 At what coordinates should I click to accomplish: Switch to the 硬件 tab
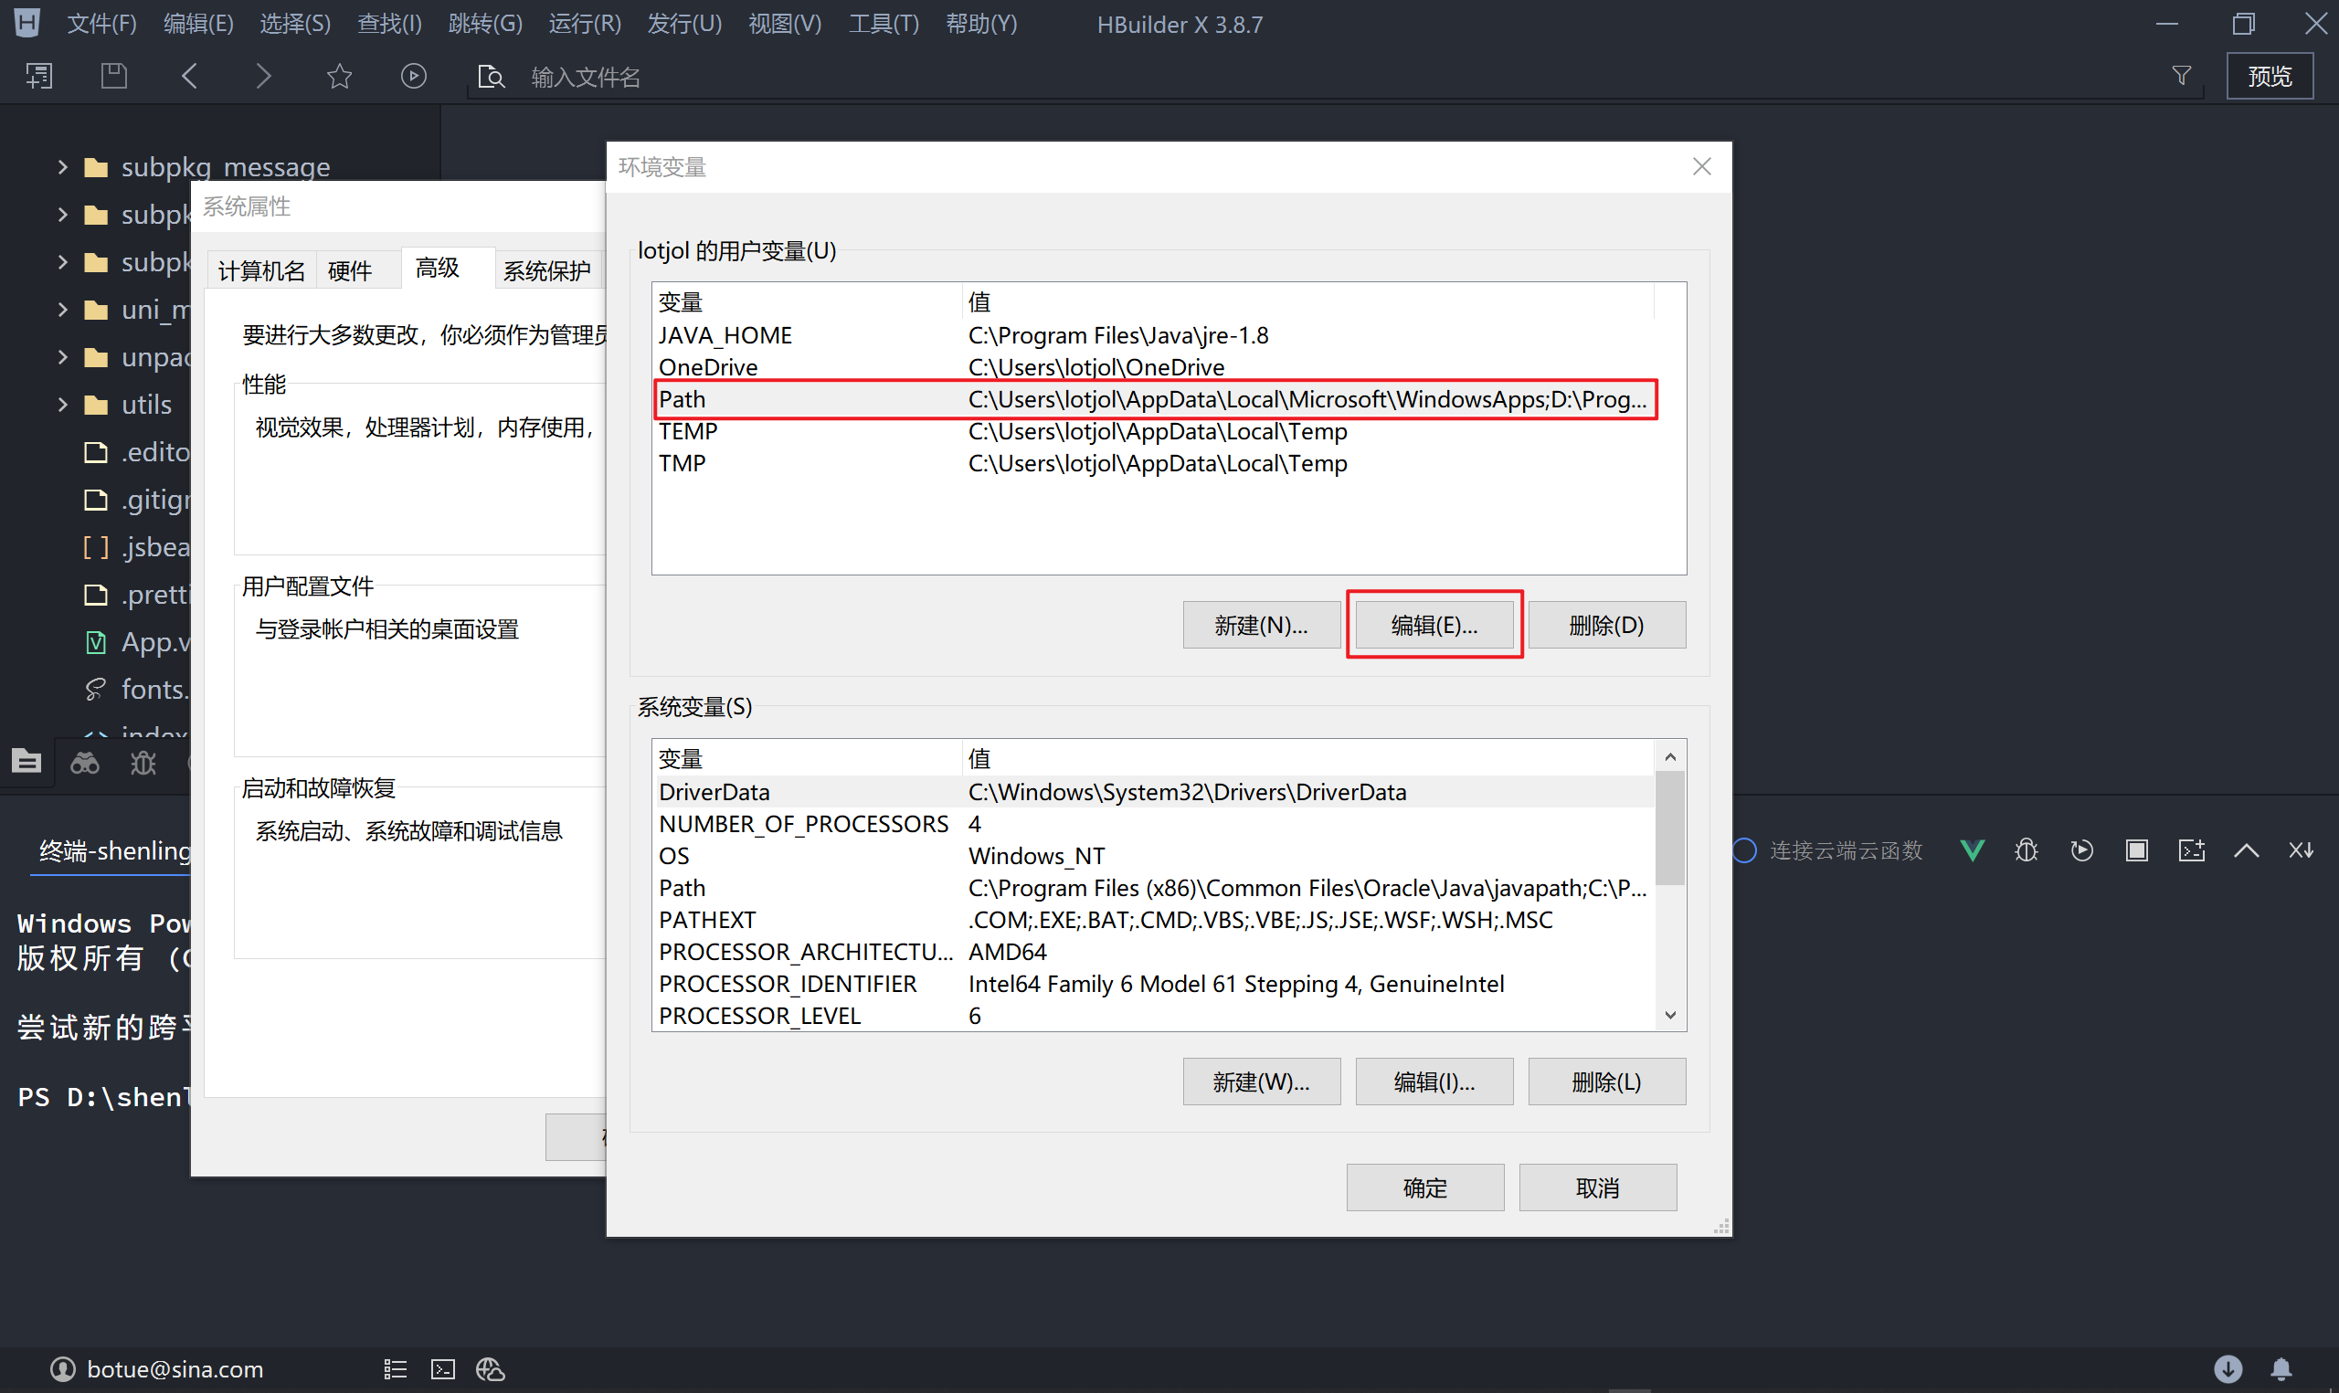pos(350,271)
